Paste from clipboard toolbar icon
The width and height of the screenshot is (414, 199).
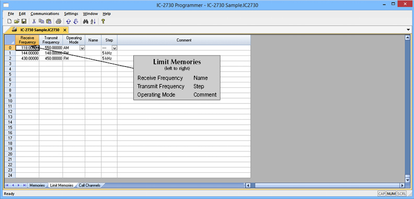pyautogui.click(x=49, y=21)
